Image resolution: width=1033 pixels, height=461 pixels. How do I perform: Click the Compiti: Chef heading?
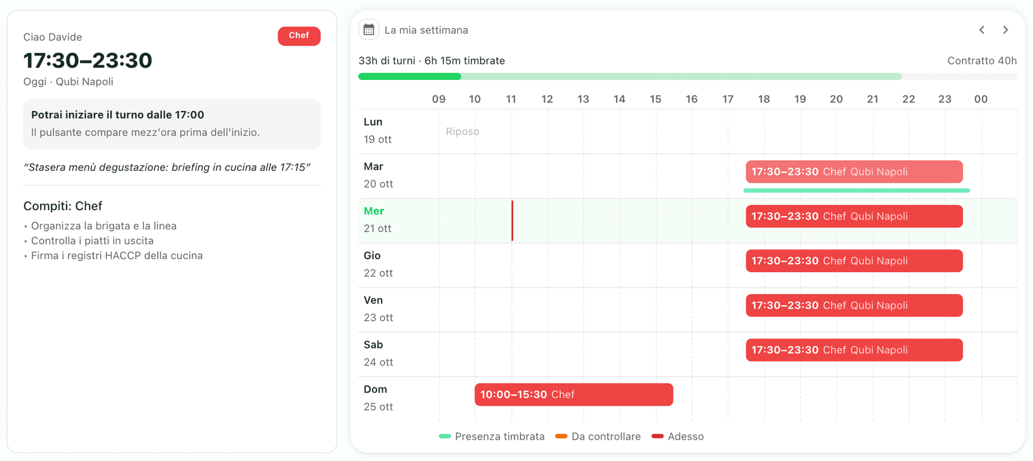coord(63,206)
